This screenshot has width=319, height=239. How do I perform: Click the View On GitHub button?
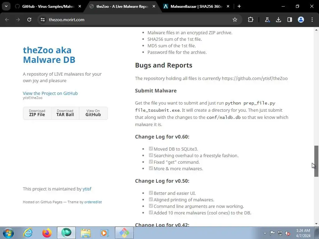(93, 113)
